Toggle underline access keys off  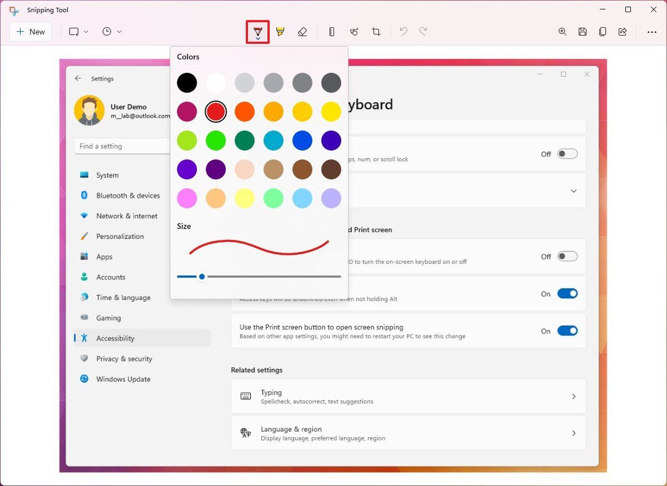(568, 294)
